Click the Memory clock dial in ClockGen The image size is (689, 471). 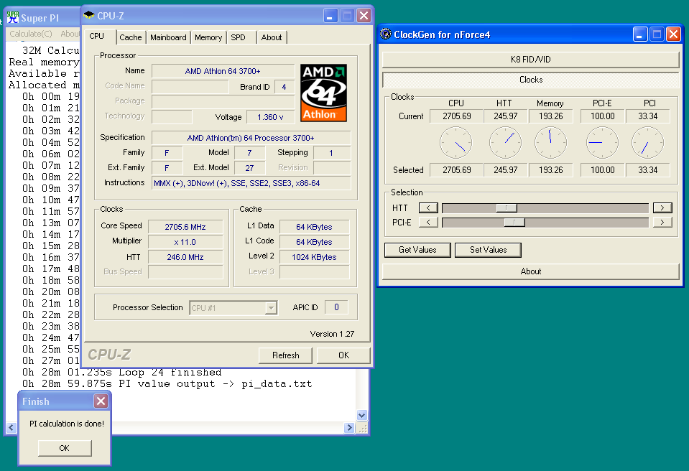550,143
